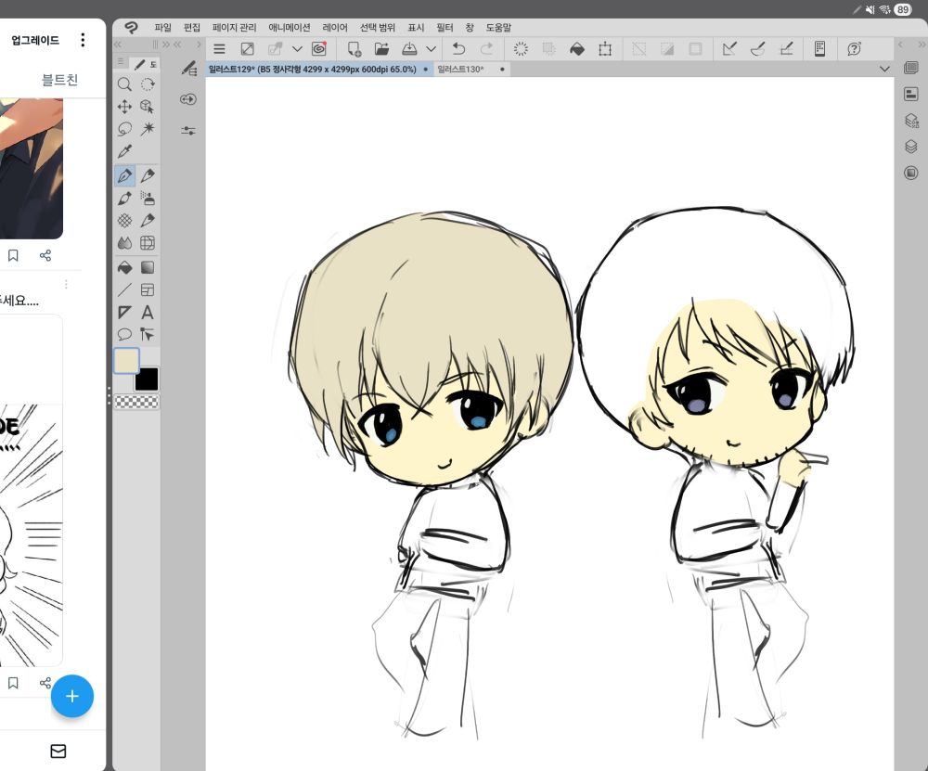
Task: Select the Auto select magic wand tool
Action: pyautogui.click(x=148, y=129)
